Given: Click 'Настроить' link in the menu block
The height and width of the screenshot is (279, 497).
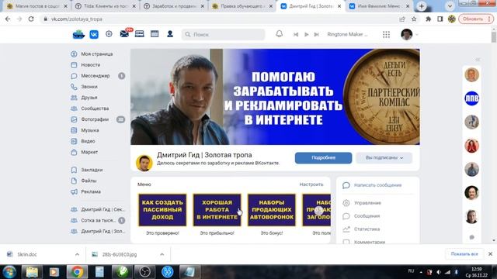Looking at the screenshot, I should click(311, 184).
